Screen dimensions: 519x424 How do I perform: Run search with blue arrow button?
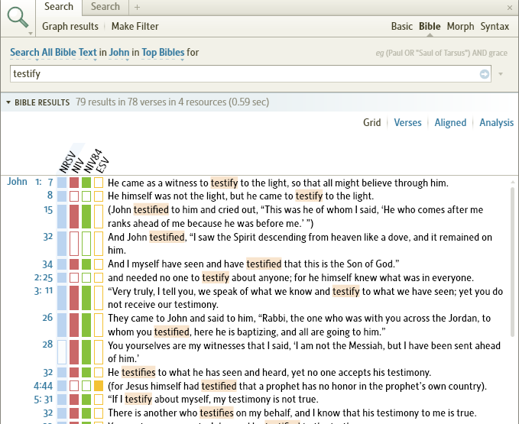[x=485, y=74]
